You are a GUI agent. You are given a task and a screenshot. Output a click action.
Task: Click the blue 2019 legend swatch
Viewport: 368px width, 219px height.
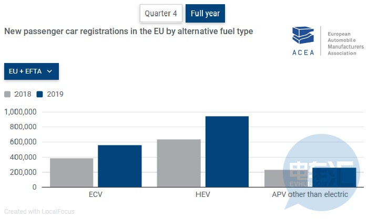40,95
